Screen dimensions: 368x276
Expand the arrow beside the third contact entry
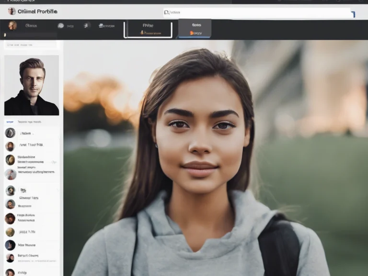[x=54, y=162]
